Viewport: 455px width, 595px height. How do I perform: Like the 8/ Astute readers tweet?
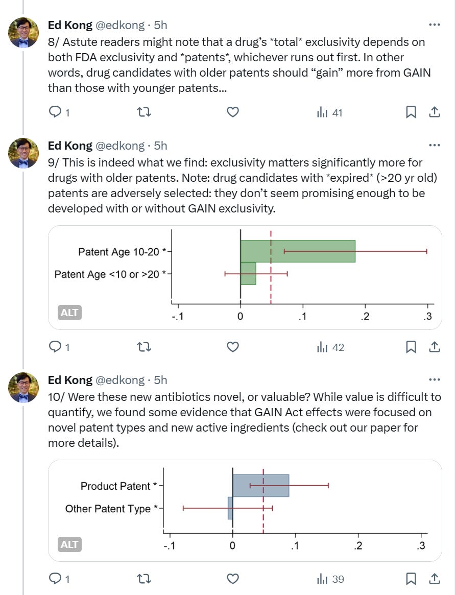(x=233, y=112)
